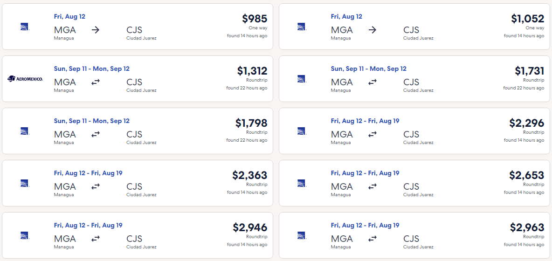Screen dimensions: 552x261
Task: Click the one-way arrow icon on $985 flight
Action: point(96,30)
